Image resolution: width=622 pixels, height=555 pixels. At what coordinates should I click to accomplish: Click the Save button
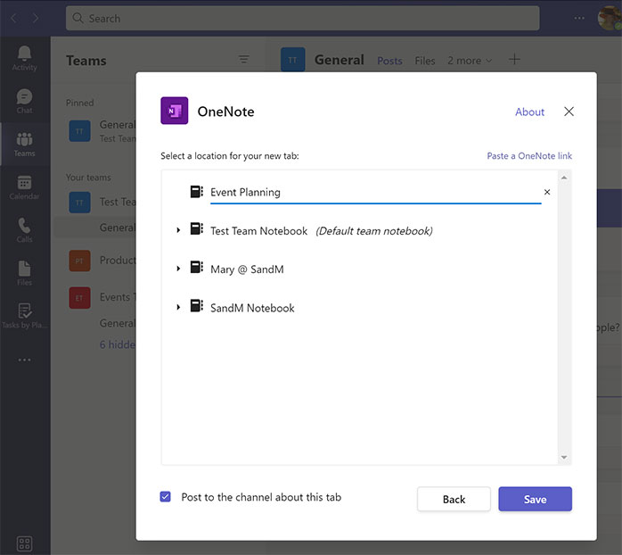pyautogui.click(x=535, y=499)
